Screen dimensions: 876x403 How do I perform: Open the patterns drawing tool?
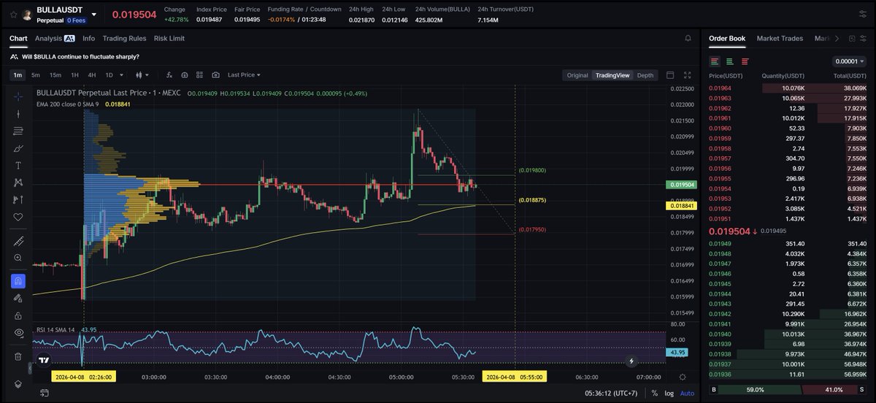[x=18, y=183]
